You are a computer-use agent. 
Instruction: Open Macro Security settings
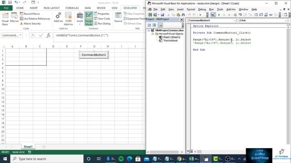coord(30,24)
